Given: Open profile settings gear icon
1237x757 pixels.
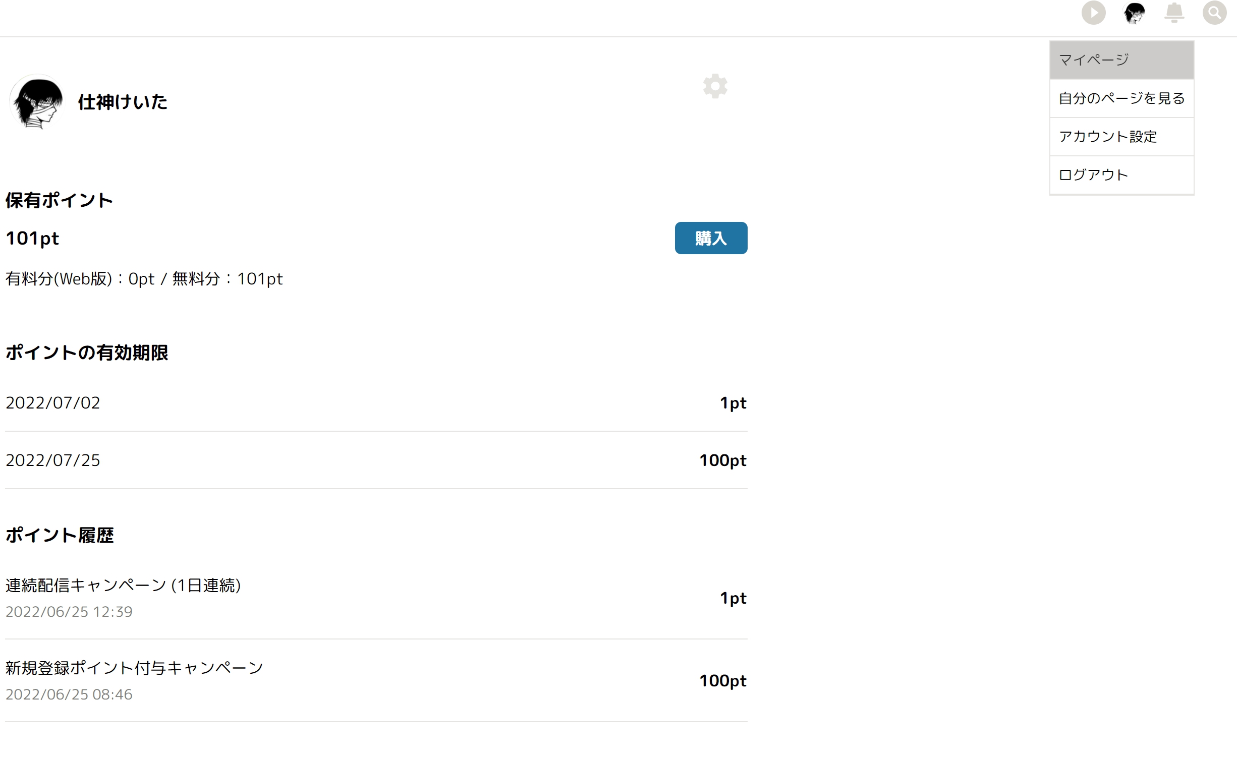Looking at the screenshot, I should click(715, 86).
